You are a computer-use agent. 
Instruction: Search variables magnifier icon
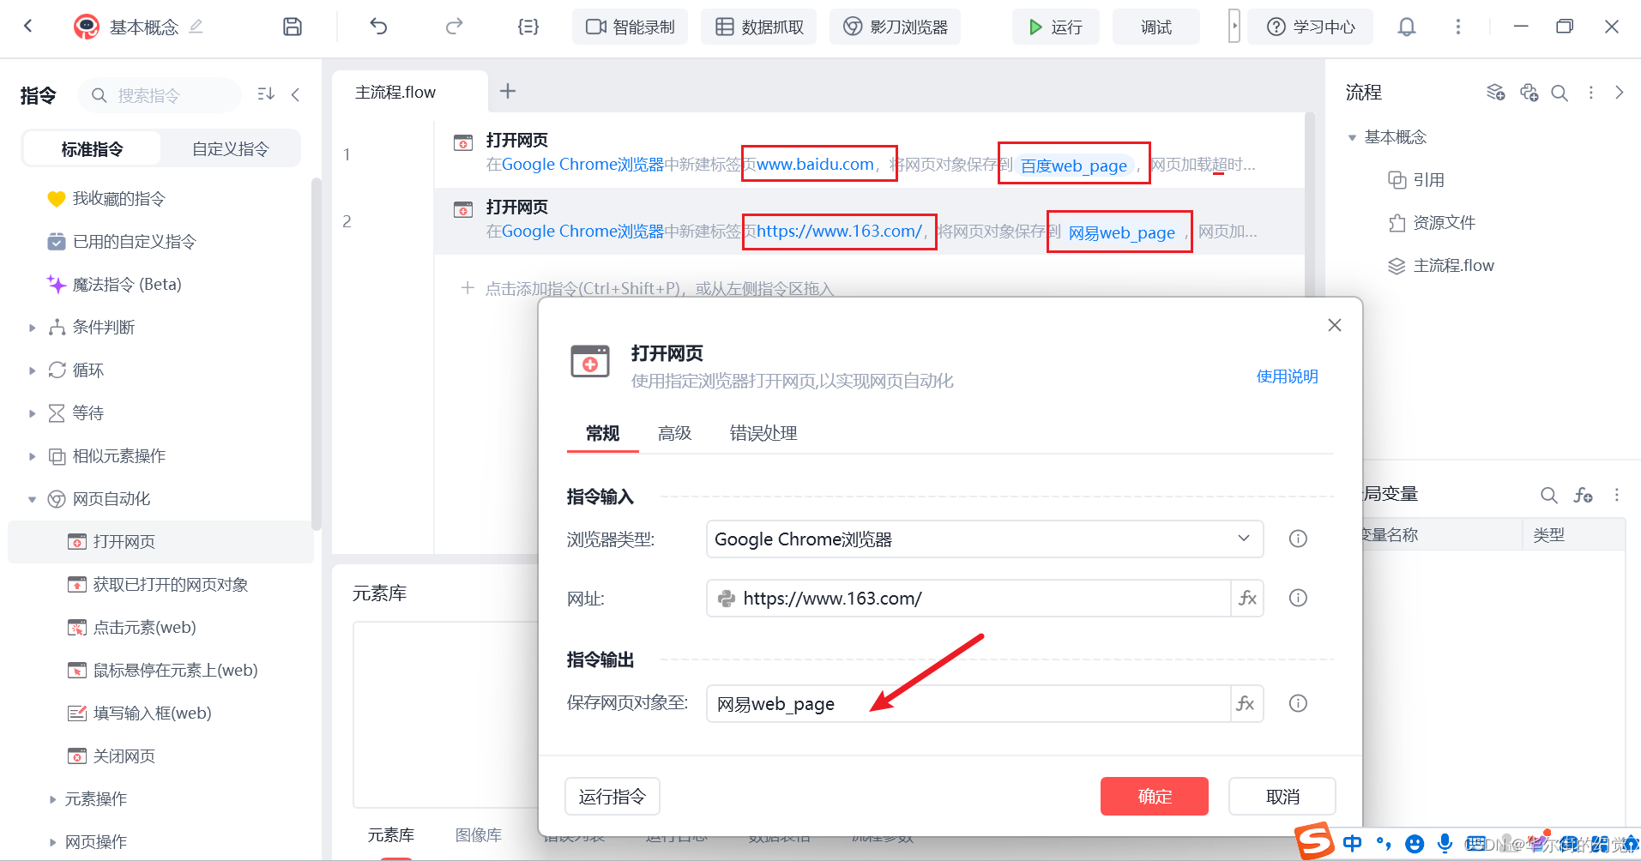tap(1548, 495)
